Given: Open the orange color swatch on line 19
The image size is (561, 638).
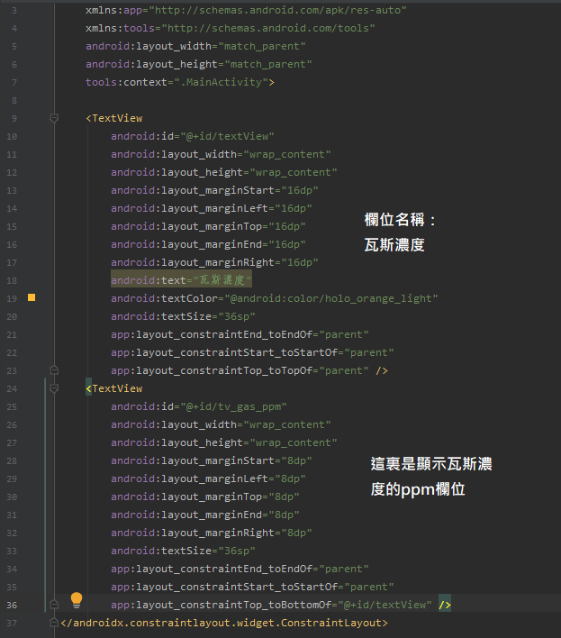Looking at the screenshot, I should click(x=32, y=297).
